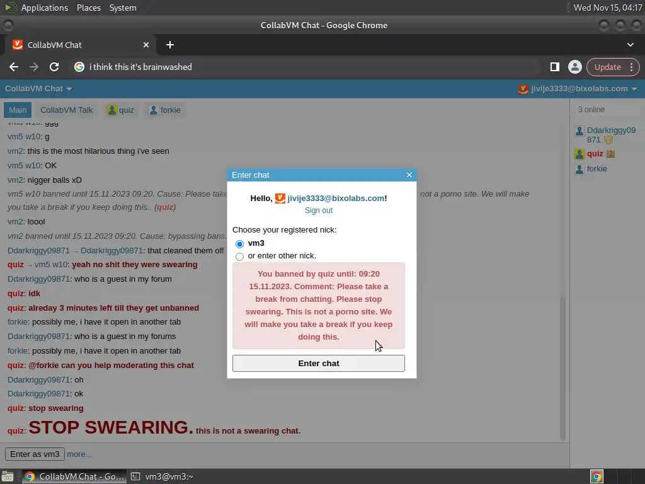645x484 pixels.
Task: Click the Enter chat button in dialog
Action: [318, 364]
